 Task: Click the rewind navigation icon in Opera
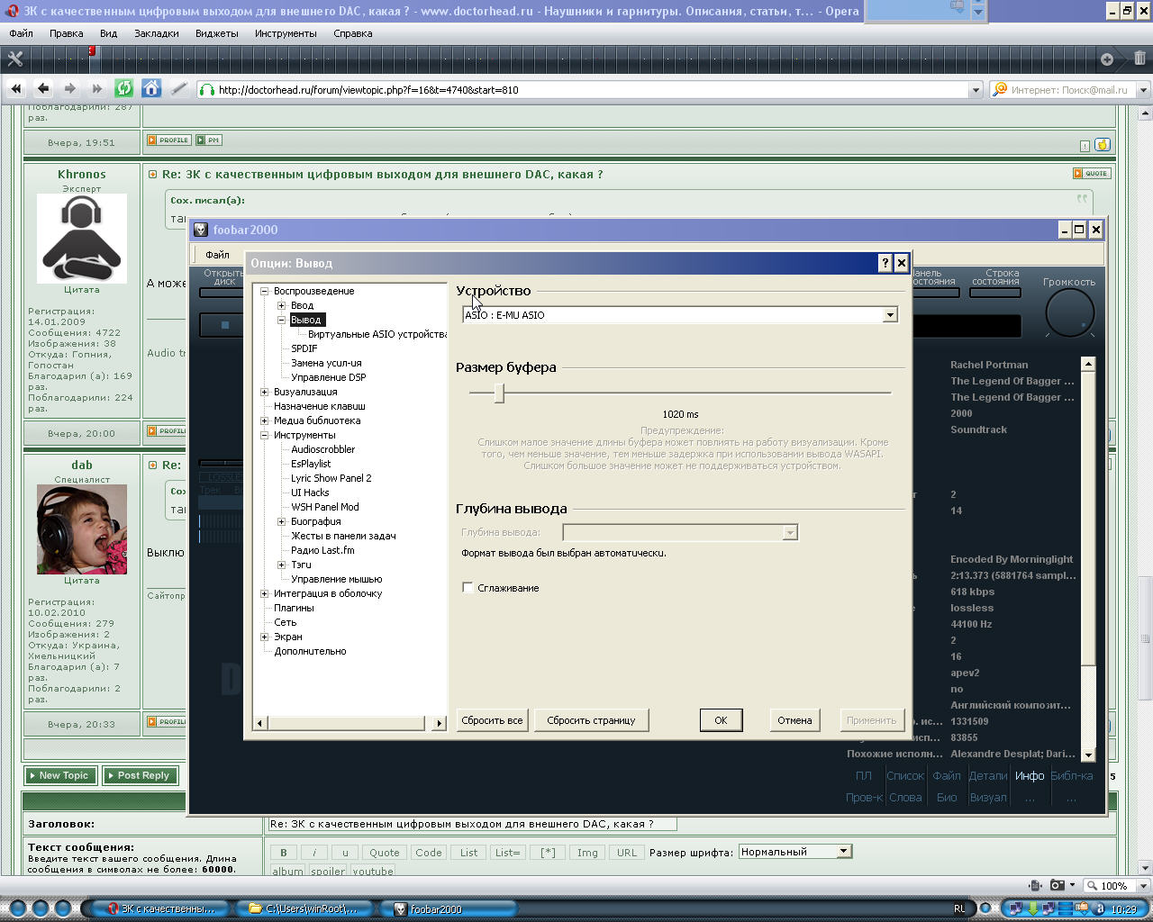pyautogui.click(x=16, y=88)
